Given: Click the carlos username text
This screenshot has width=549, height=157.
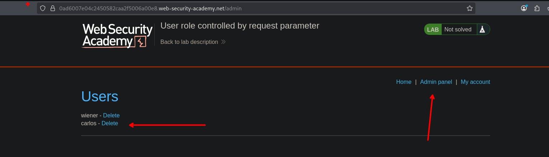Looking at the screenshot, I should 89,123.
